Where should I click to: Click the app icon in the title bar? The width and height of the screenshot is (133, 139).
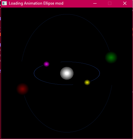point(4,3)
